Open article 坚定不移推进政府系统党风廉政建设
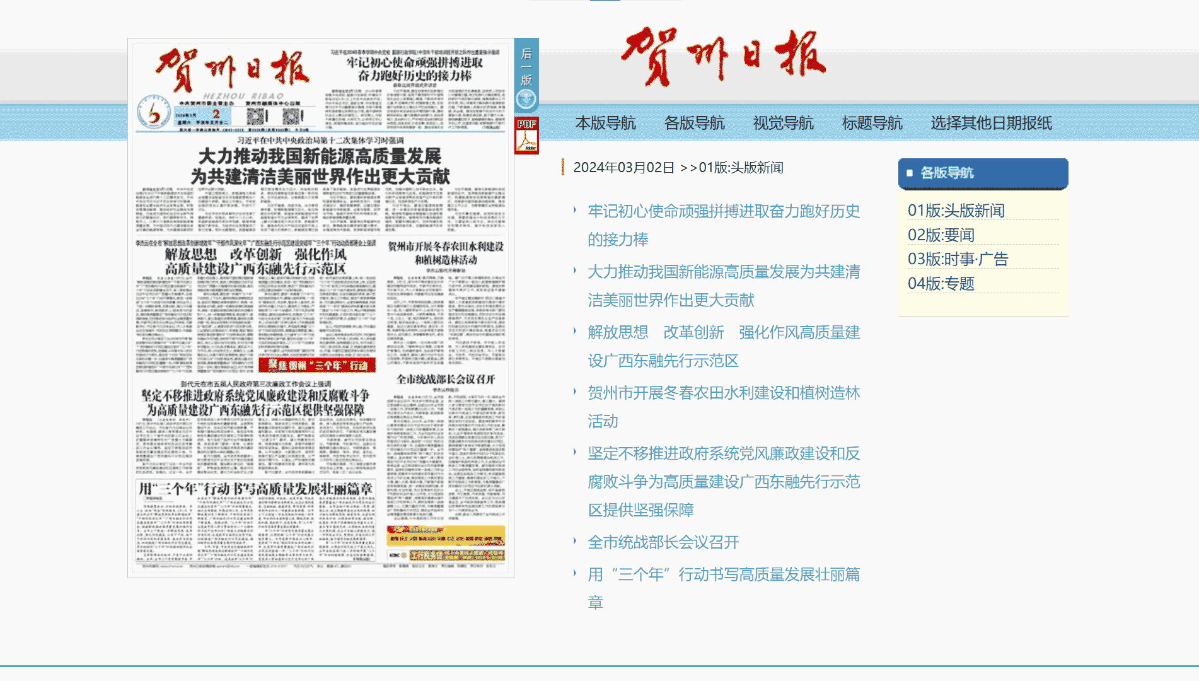This screenshot has width=1199, height=681. [x=724, y=481]
